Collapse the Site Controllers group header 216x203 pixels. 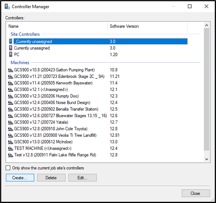[x=25, y=34]
